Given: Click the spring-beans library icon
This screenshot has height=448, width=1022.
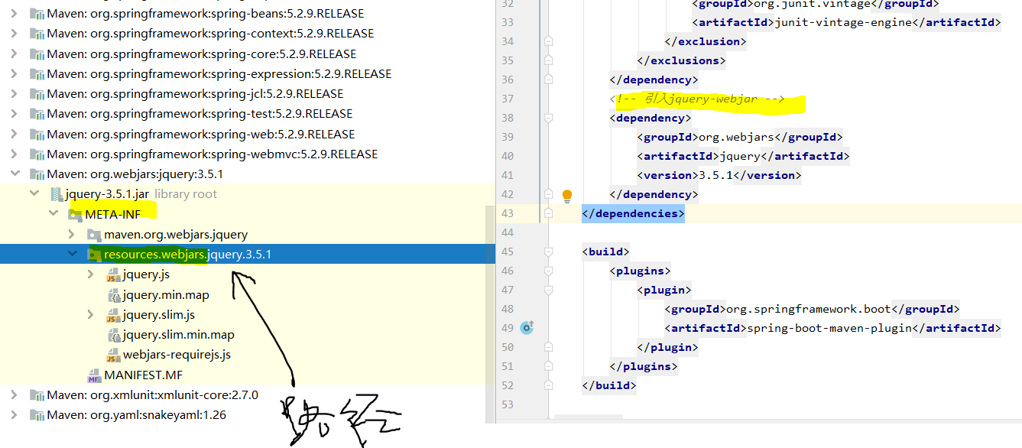Looking at the screenshot, I should click(36, 14).
